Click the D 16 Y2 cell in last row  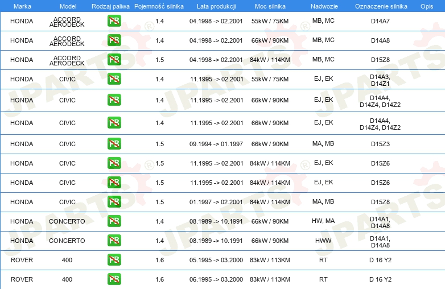point(380,279)
